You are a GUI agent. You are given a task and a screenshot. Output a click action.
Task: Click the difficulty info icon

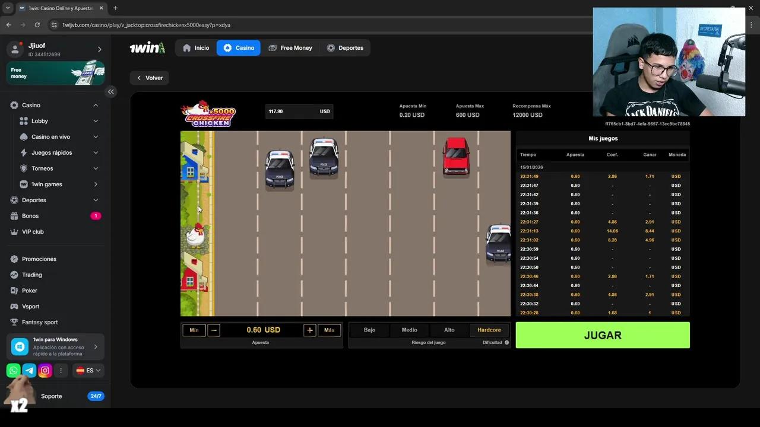point(506,343)
